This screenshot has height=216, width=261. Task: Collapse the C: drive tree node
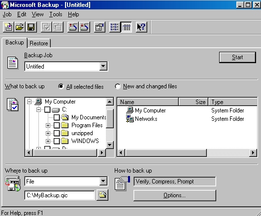pos(38,109)
